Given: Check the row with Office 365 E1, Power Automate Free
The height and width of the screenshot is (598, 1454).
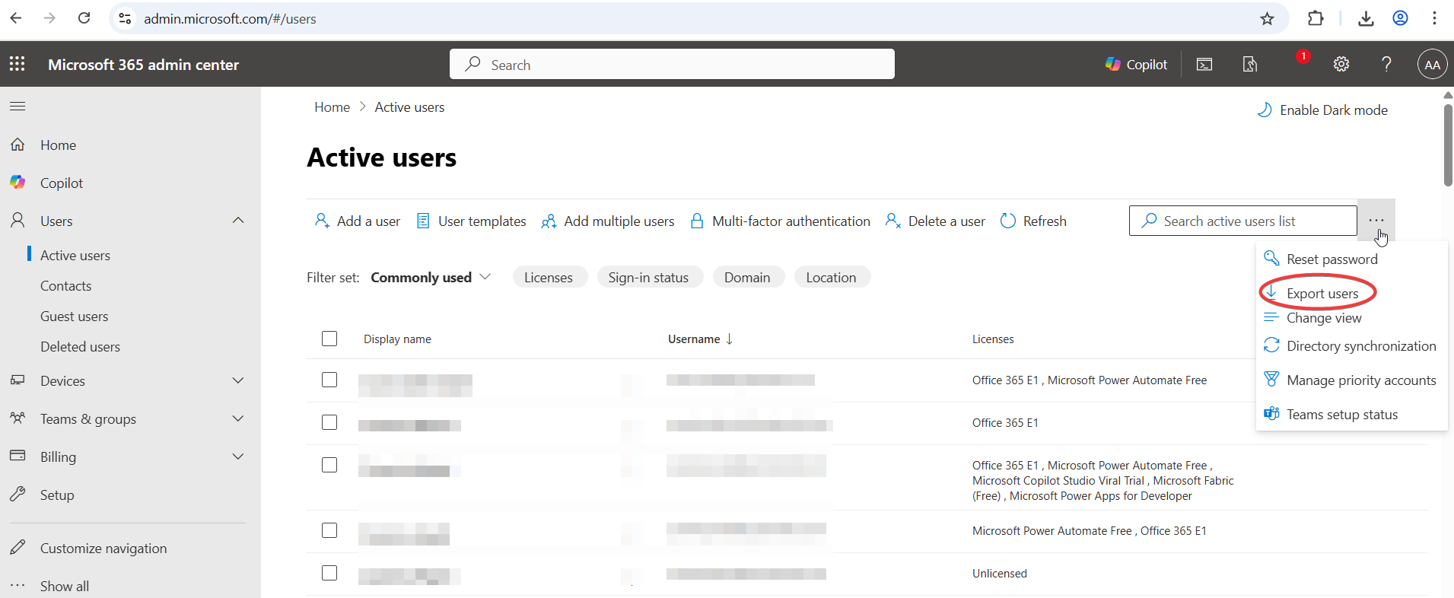Looking at the screenshot, I should [x=329, y=380].
